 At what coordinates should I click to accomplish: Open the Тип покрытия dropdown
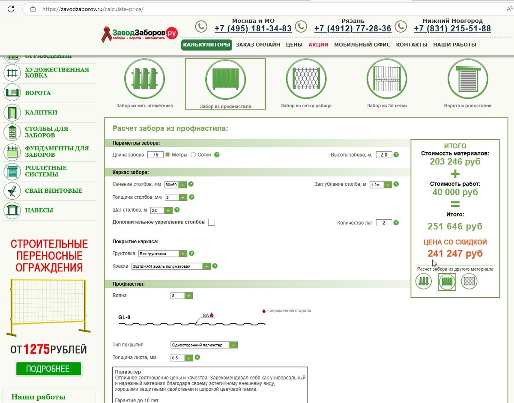coord(204,345)
